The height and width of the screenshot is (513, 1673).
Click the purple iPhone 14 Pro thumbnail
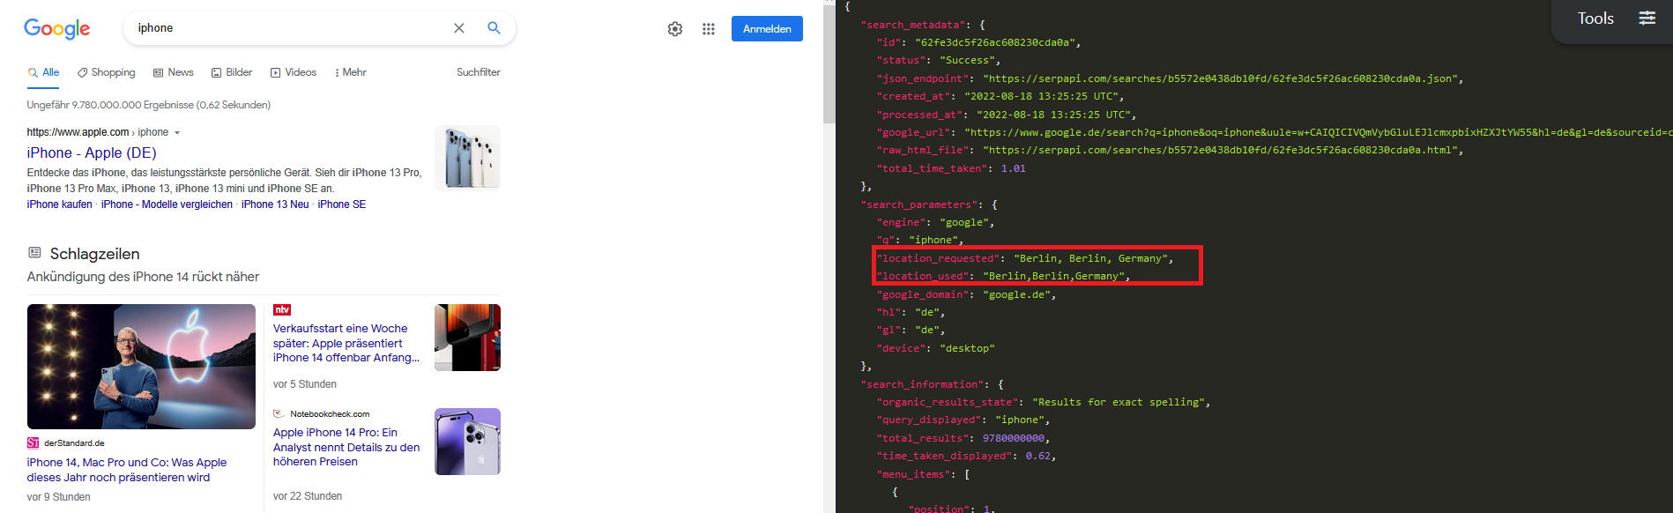pyautogui.click(x=467, y=442)
